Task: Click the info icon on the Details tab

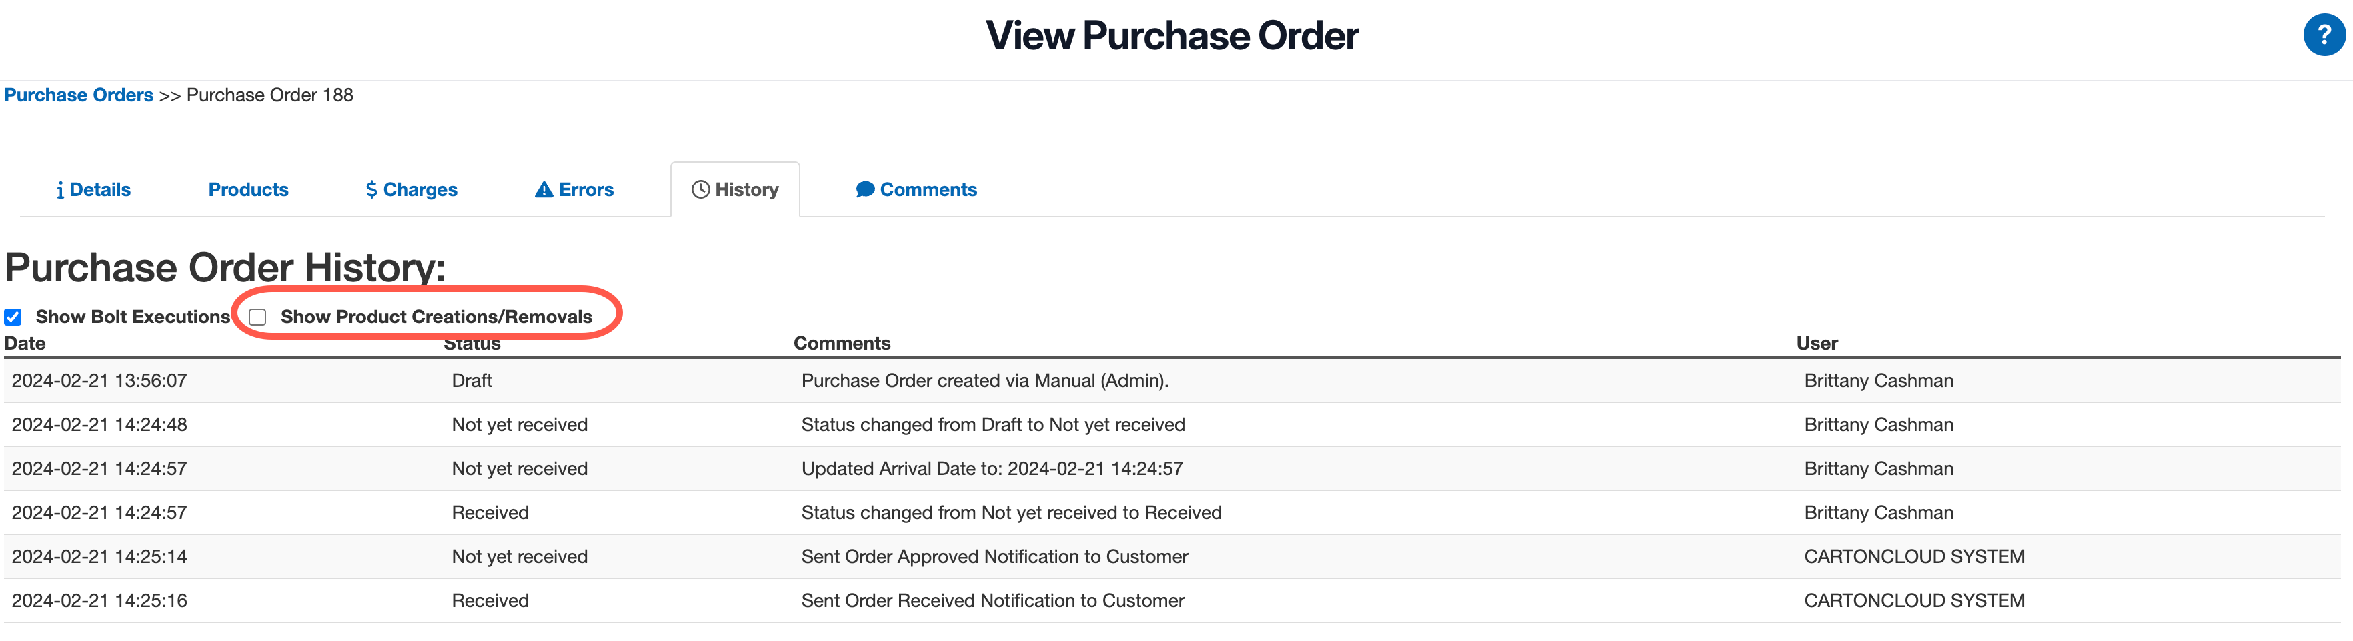Action: pyautogui.click(x=62, y=189)
